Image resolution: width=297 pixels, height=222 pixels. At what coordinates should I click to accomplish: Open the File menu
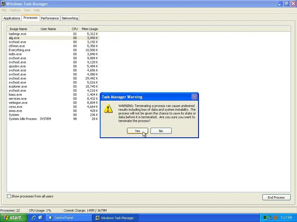4,10
